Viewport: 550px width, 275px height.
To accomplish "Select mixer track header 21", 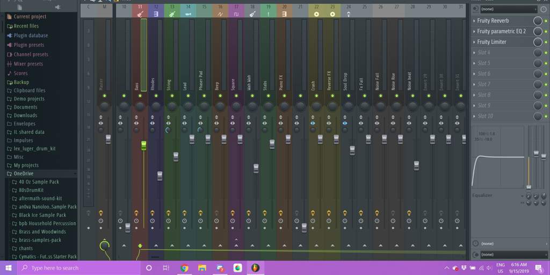I will click(x=300, y=11).
